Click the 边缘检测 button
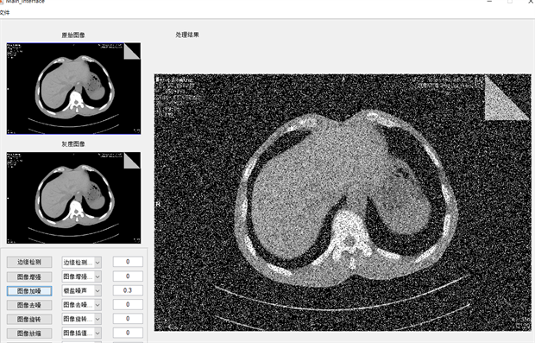Image resolution: width=535 pixels, height=343 pixels. point(29,262)
